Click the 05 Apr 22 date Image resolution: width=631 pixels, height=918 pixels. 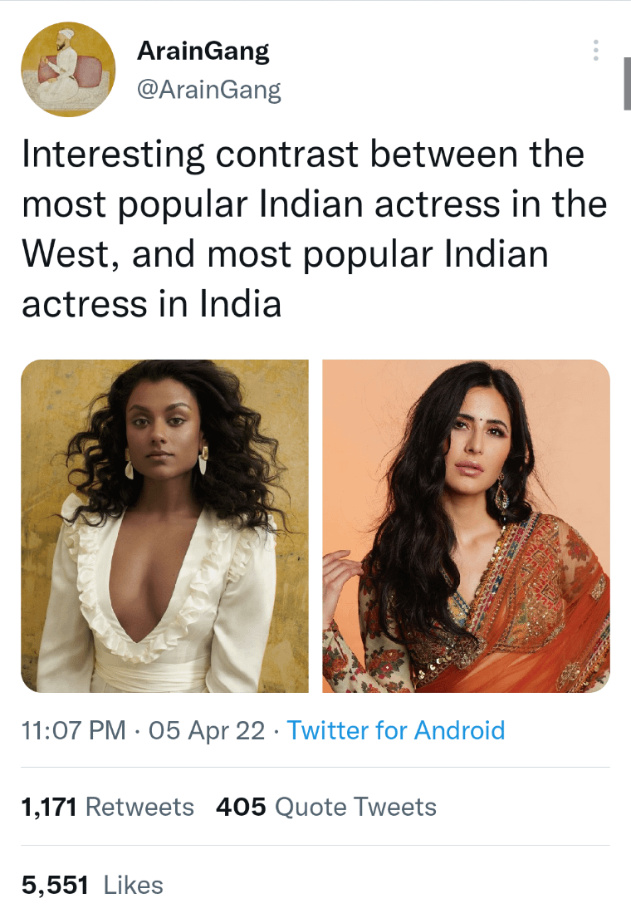tap(207, 730)
